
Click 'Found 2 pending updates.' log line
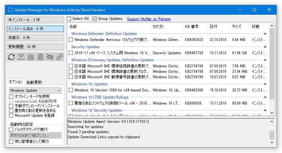point(89,132)
